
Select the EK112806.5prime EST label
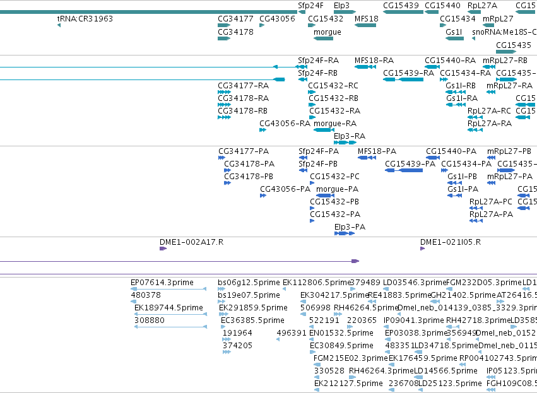click(x=317, y=283)
